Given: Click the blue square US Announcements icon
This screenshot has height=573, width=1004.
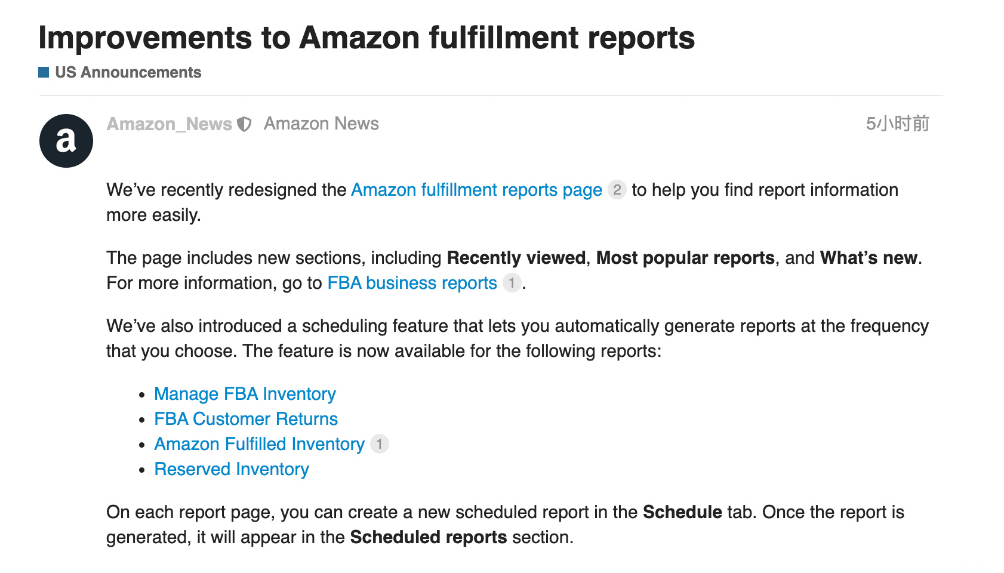Looking at the screenshot, I should [44, 72].
